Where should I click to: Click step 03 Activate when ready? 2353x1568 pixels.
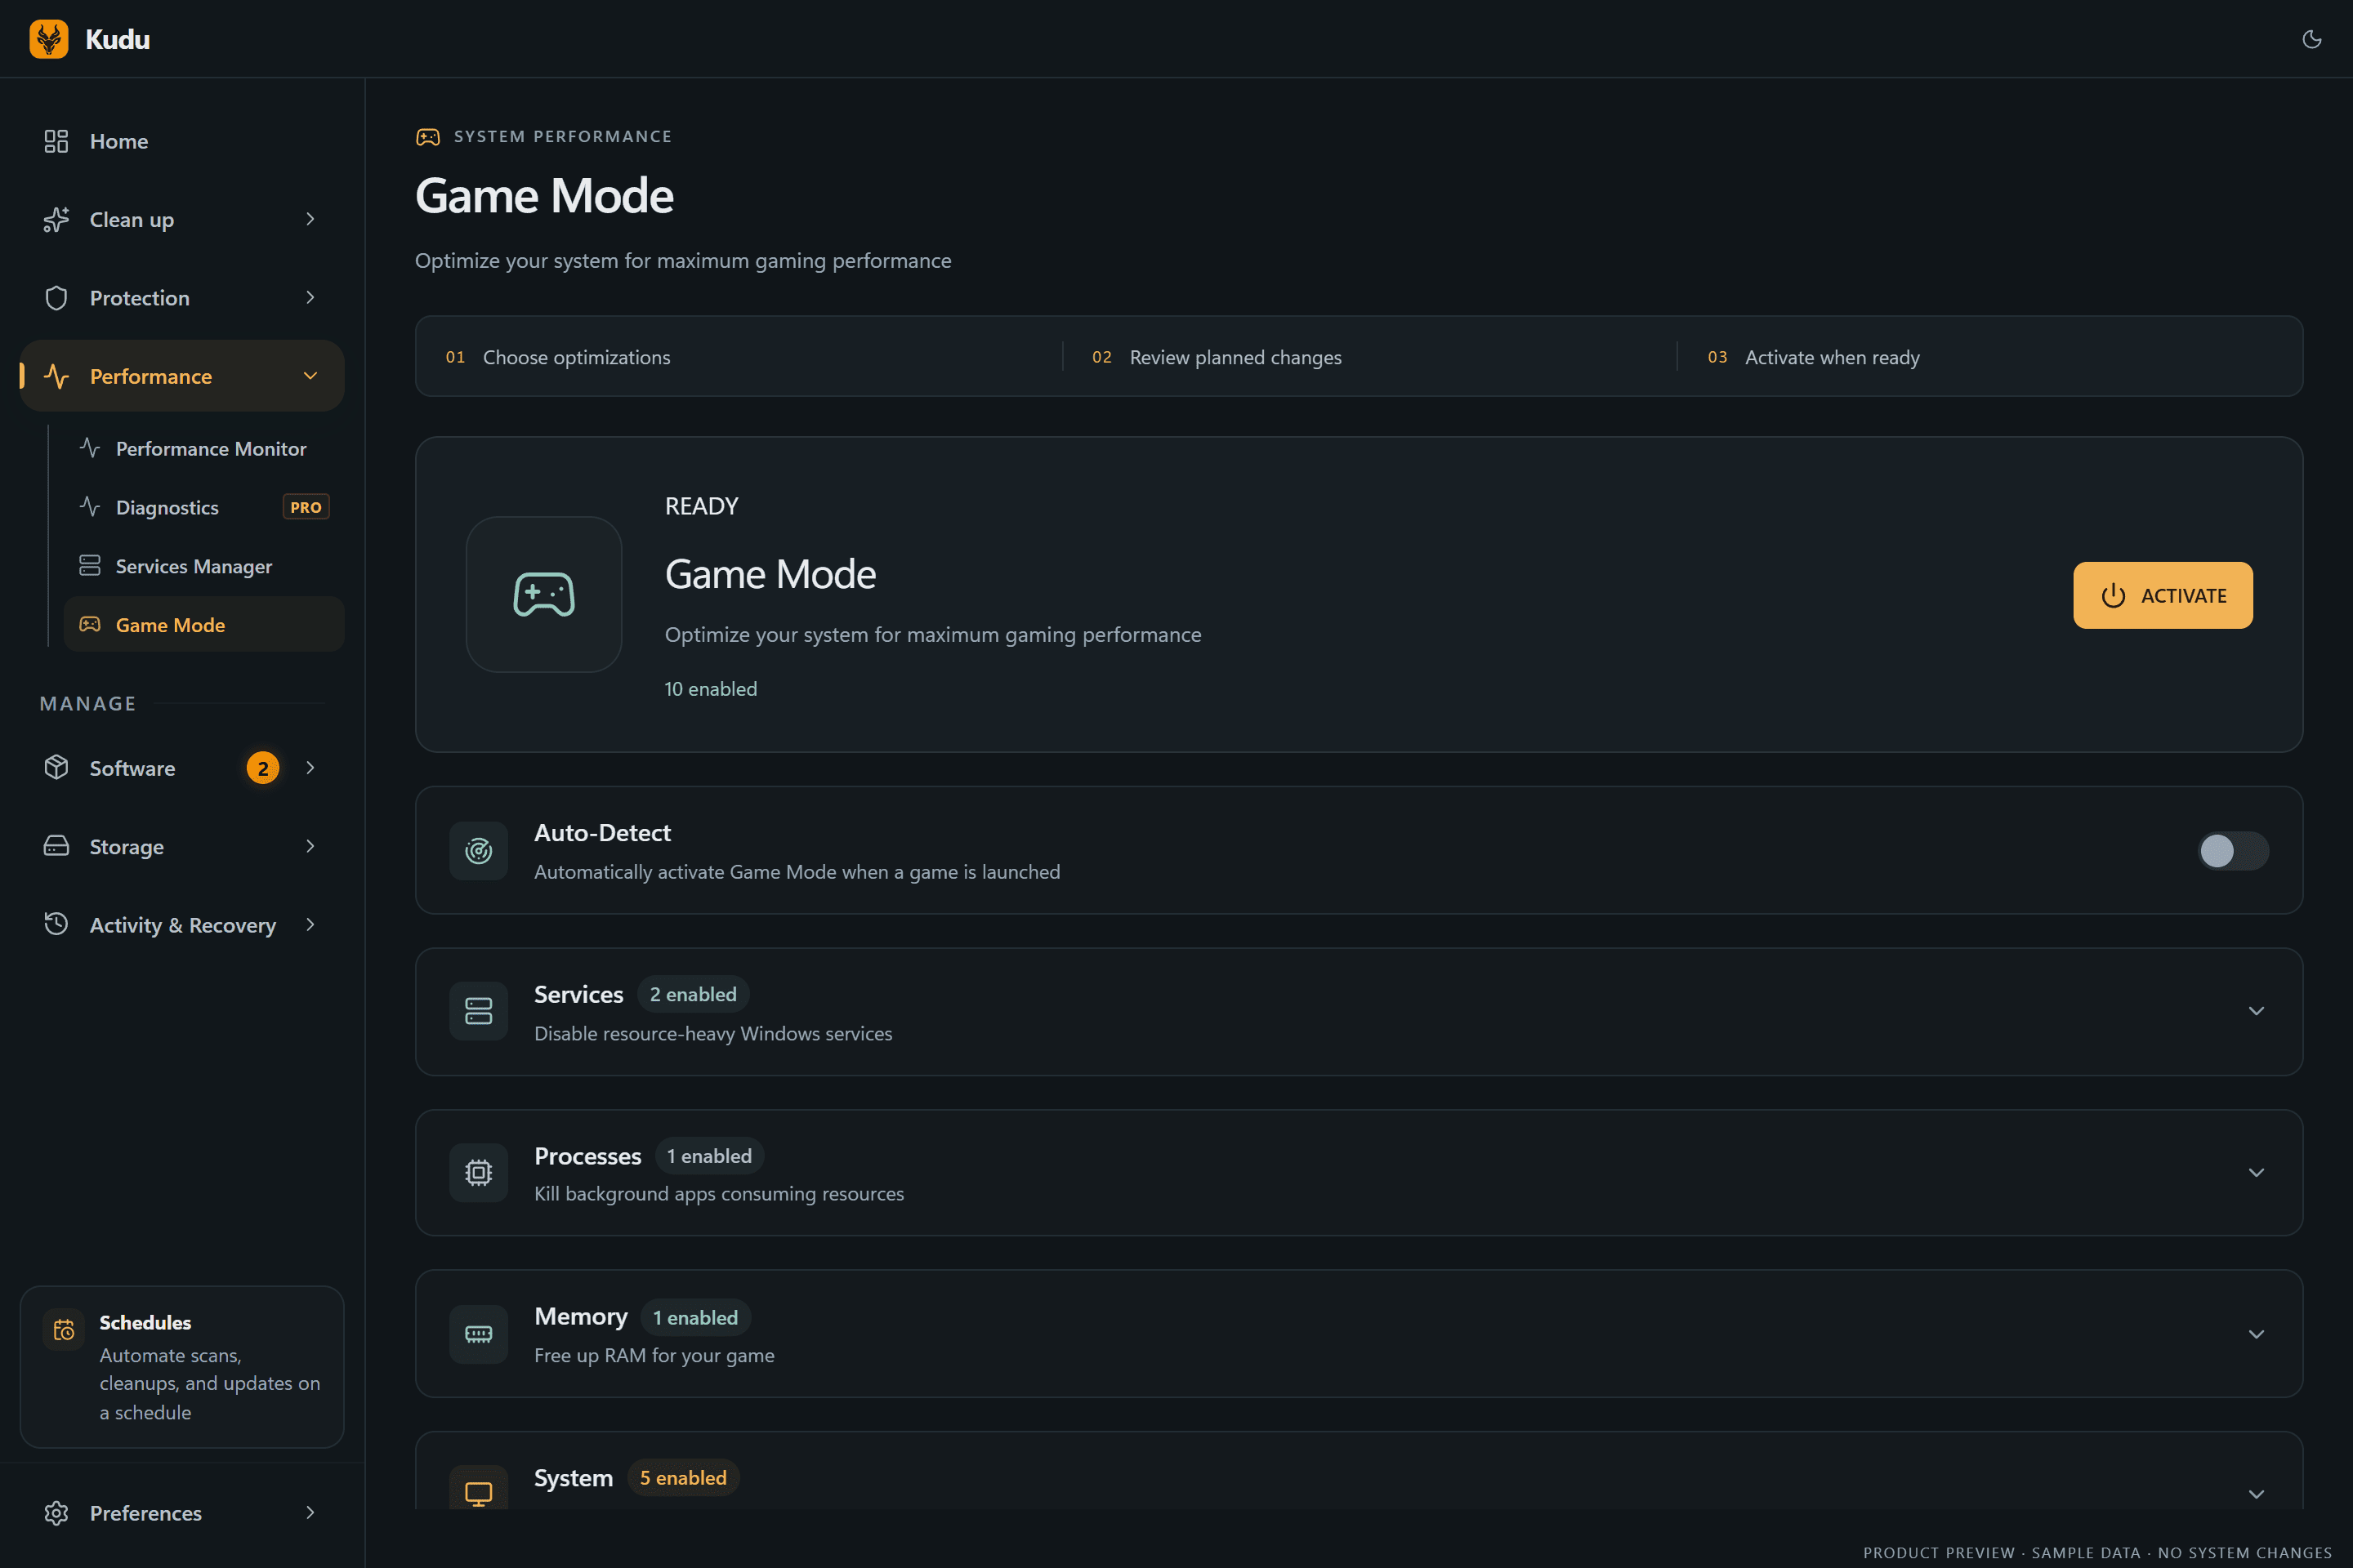1814,357
